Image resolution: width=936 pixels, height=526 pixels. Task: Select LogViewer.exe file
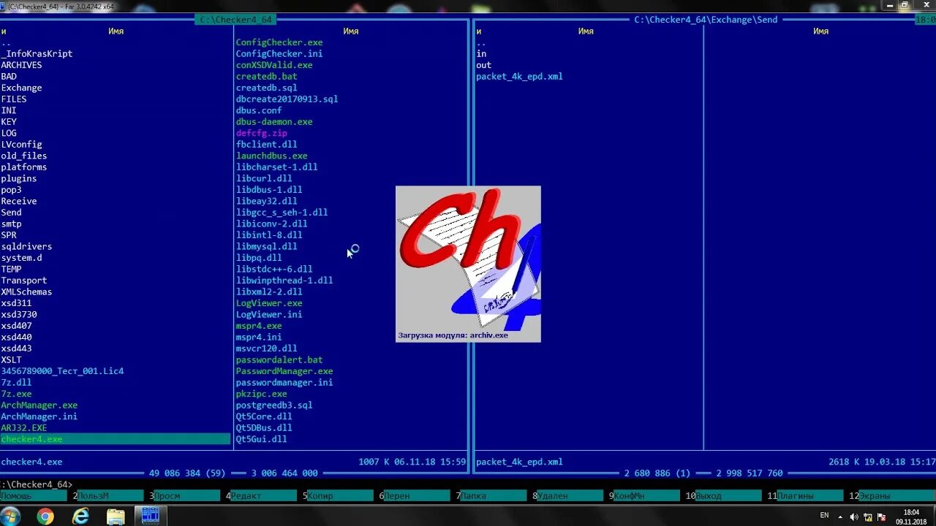(269, 303)
